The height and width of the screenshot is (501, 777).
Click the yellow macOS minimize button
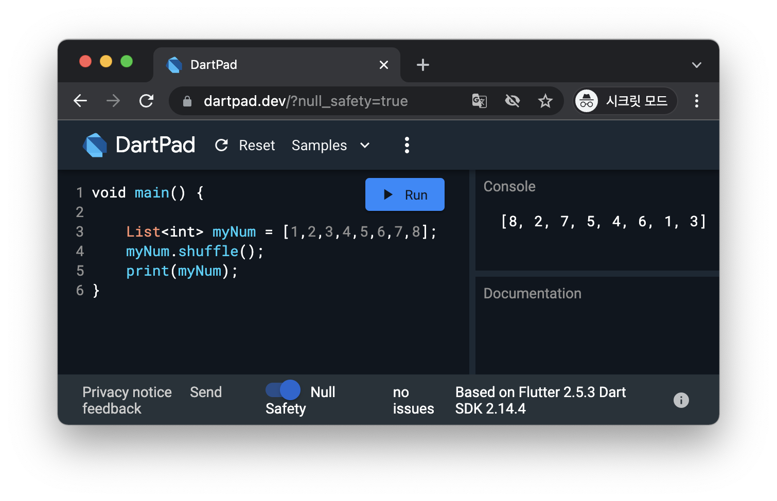click(106, 61)
